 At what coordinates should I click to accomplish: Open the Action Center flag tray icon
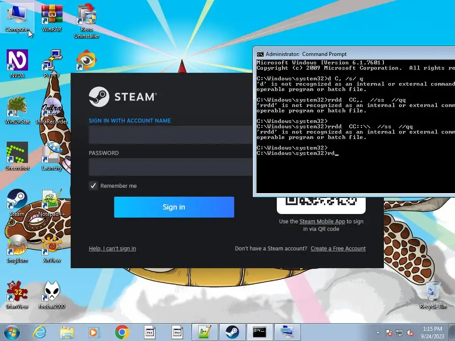[x=389, y=333]
